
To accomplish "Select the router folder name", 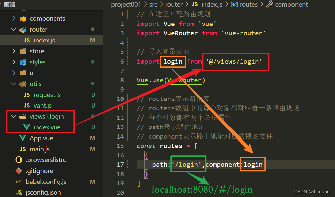I will [38, 29].
